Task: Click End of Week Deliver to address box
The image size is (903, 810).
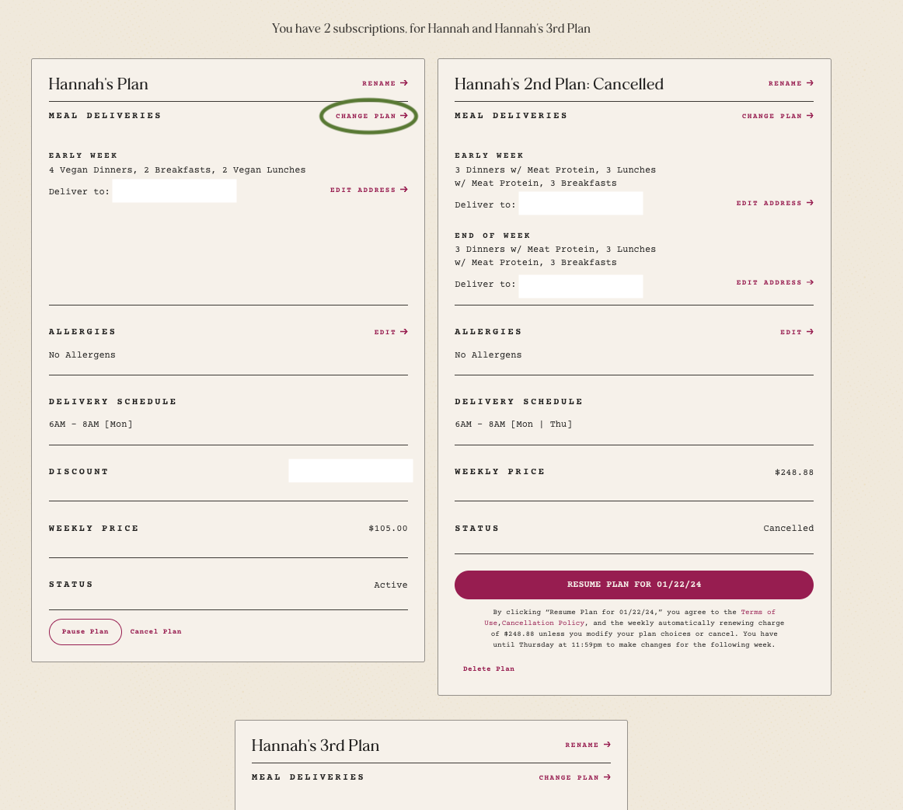Action: click(580, 286)
